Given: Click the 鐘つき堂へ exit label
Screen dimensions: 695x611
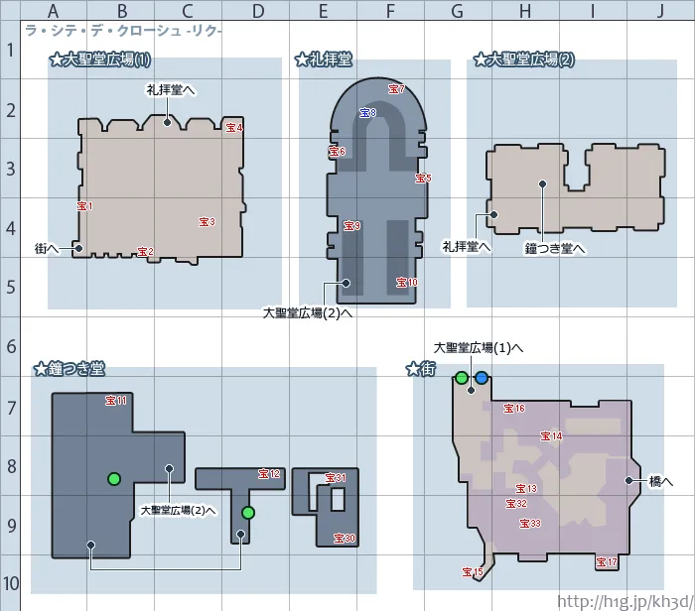Looking at the screenshot, I should pyautogui.click(x=555, y=248).
